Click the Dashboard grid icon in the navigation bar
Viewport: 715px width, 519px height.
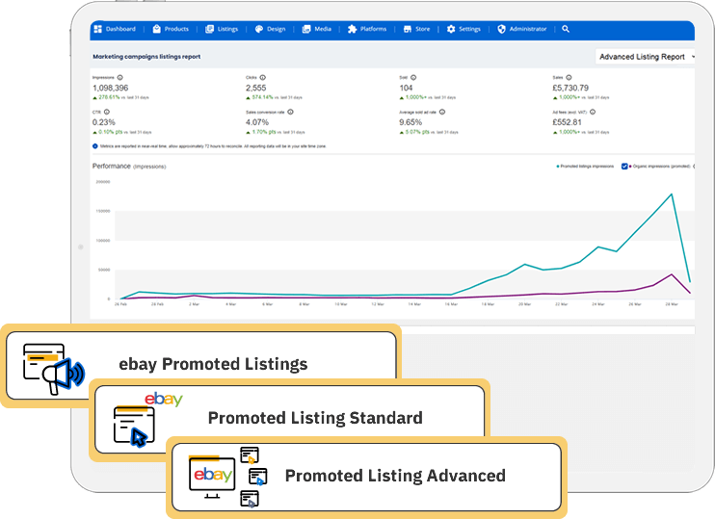point(97,29)
